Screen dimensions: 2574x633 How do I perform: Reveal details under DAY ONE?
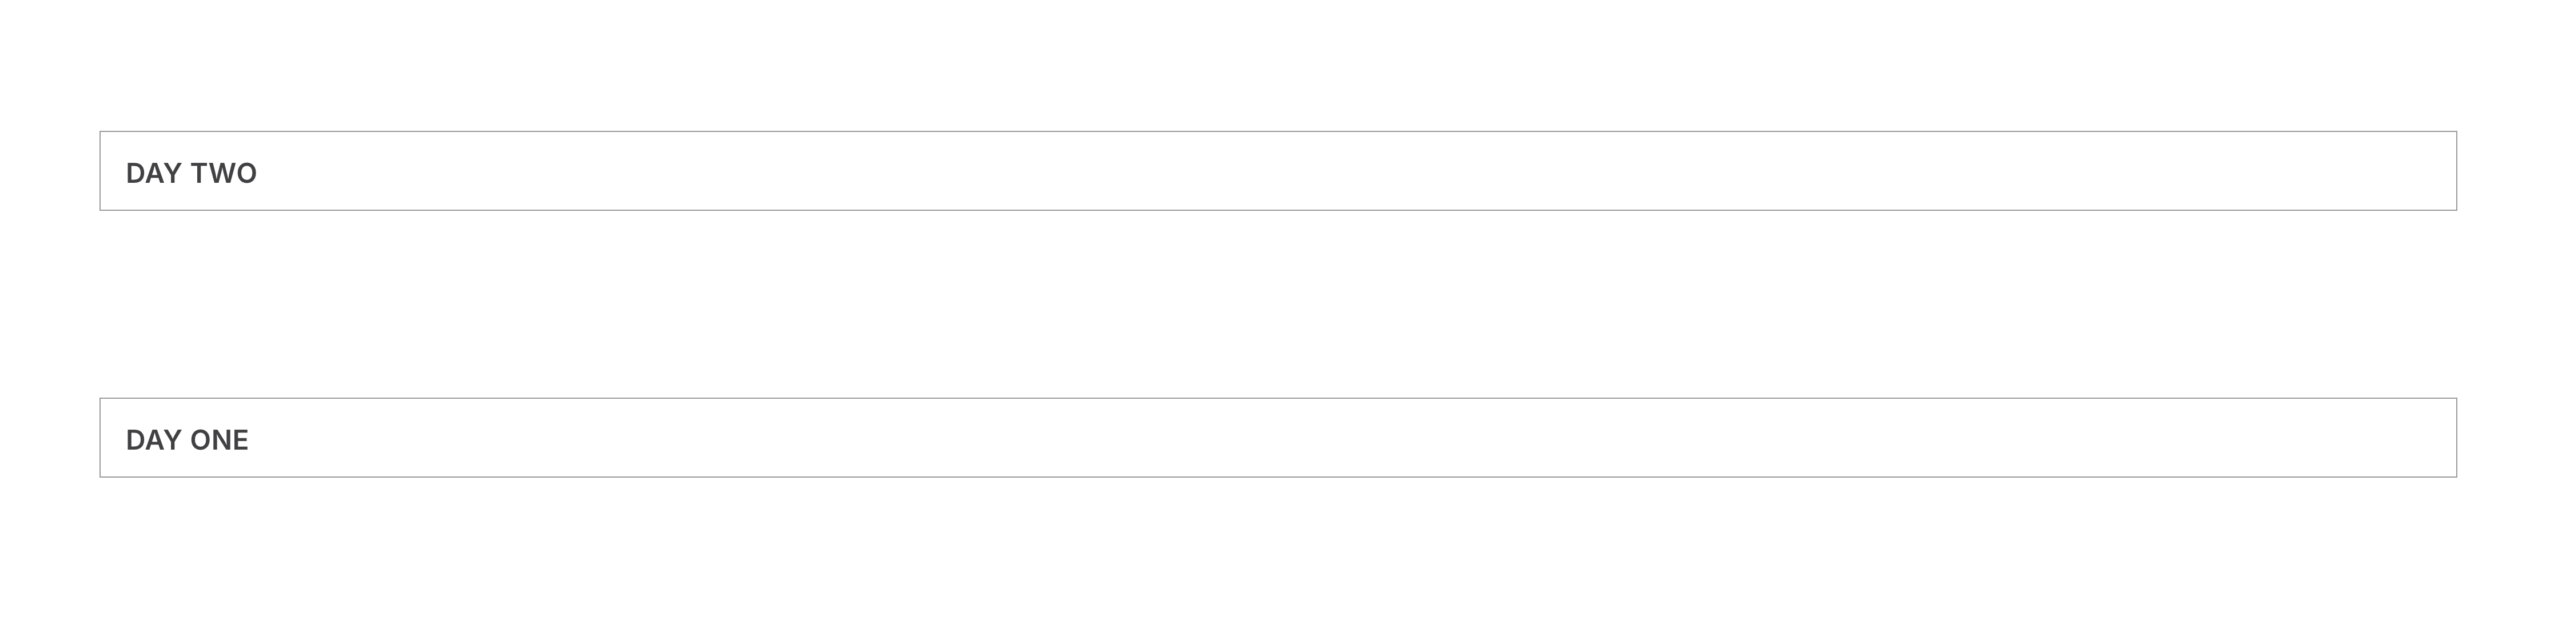1278,437
